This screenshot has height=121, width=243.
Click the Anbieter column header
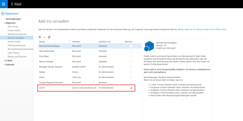point(77,41)
